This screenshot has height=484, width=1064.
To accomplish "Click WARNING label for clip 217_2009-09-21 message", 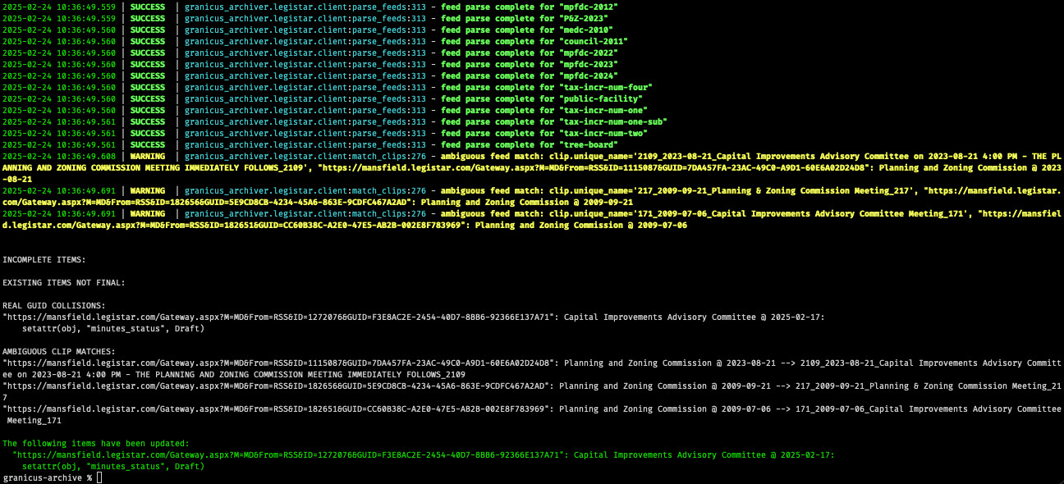I will [148, 189].
